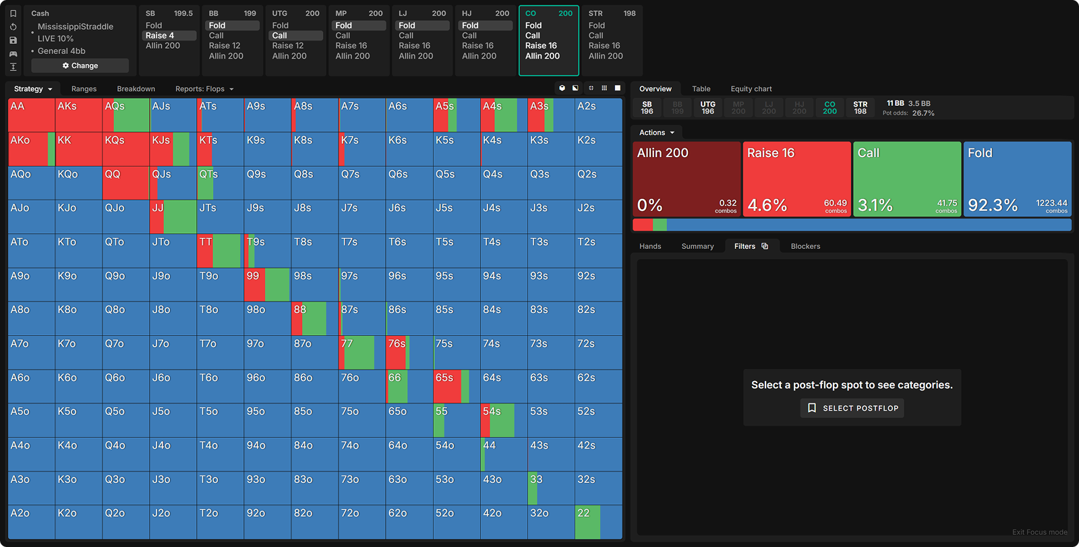Click the red Raise 16 action tile
The width and height of the screenshot is (1079, 547).
pos(796,179)
